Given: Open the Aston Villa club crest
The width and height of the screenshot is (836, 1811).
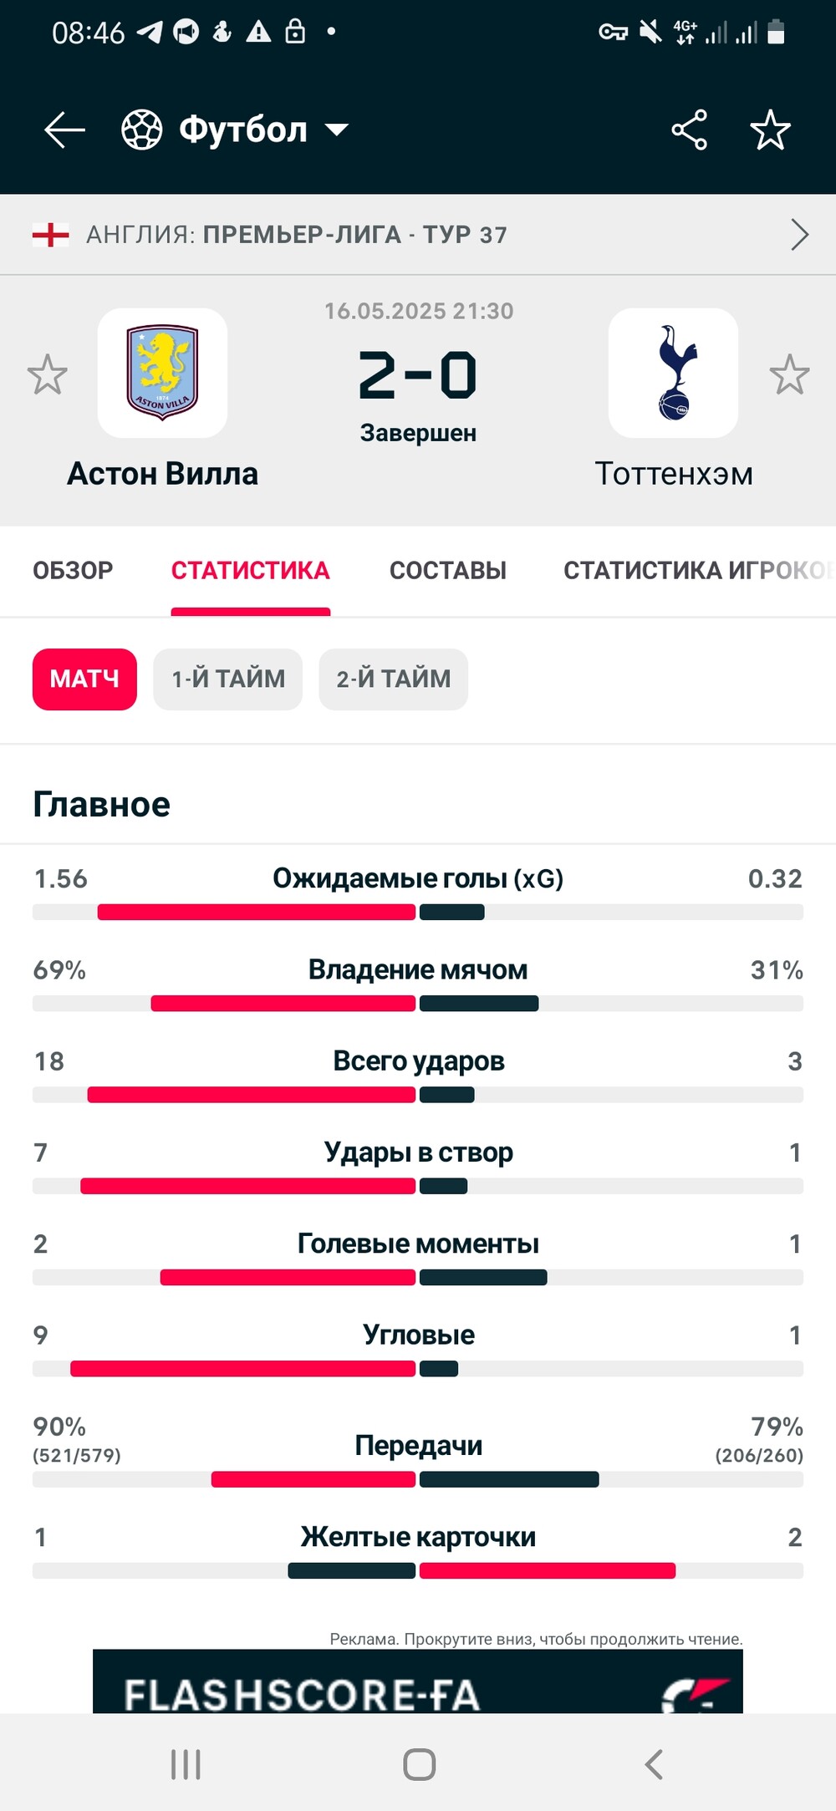Looking at the screenshot, I should 162,373.
